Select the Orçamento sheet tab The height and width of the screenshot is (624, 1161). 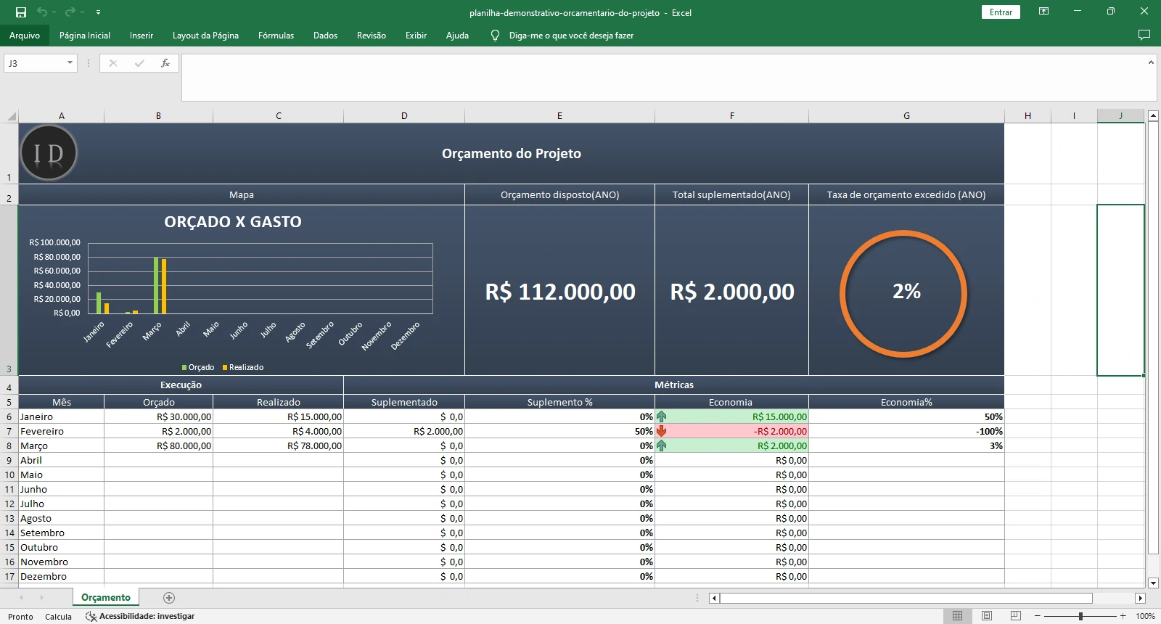coord(106,598)
